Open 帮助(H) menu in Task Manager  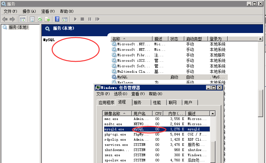(x=156, y=94)
